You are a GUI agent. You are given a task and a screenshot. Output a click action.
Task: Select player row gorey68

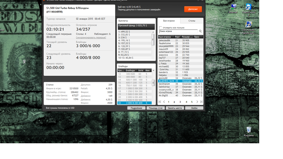pyautogui.click(x=180, y=78)
